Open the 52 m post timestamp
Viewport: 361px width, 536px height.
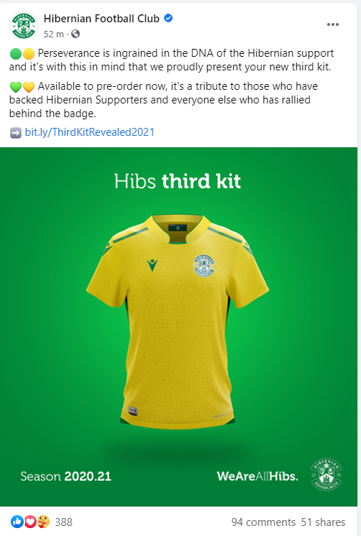54,34
